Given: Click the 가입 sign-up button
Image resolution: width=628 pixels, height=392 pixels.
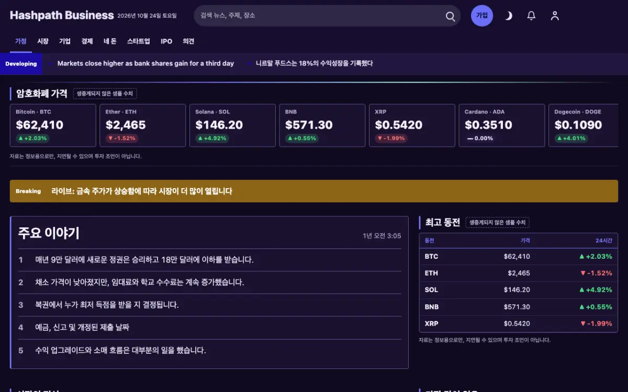Looking at the screenshot, I should coord(482,16).
